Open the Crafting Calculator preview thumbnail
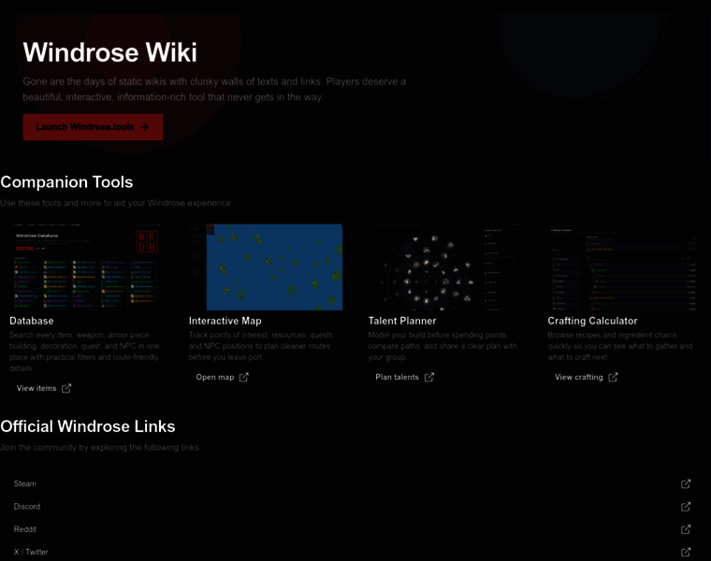 pyautogui.click(x=624, y=266)
